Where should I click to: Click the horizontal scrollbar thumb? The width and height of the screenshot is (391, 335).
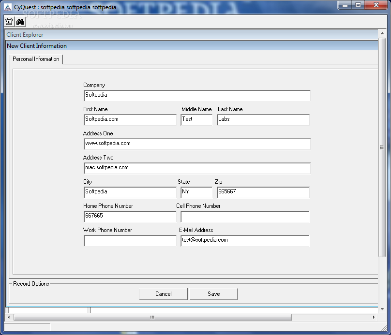[x=152, y=317]
